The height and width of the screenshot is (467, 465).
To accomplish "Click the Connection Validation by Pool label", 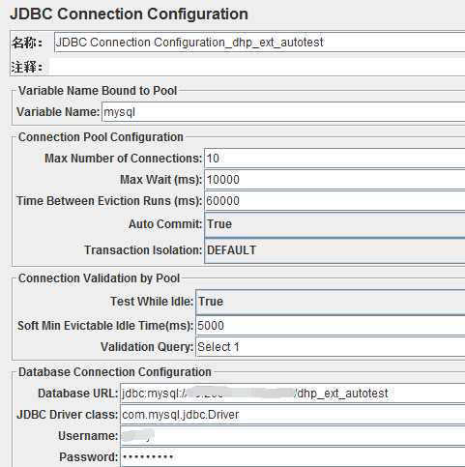I will pos(99,278).
